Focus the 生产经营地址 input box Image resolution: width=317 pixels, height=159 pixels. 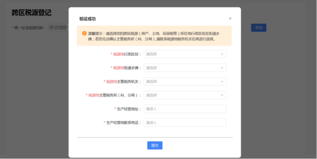185,109
